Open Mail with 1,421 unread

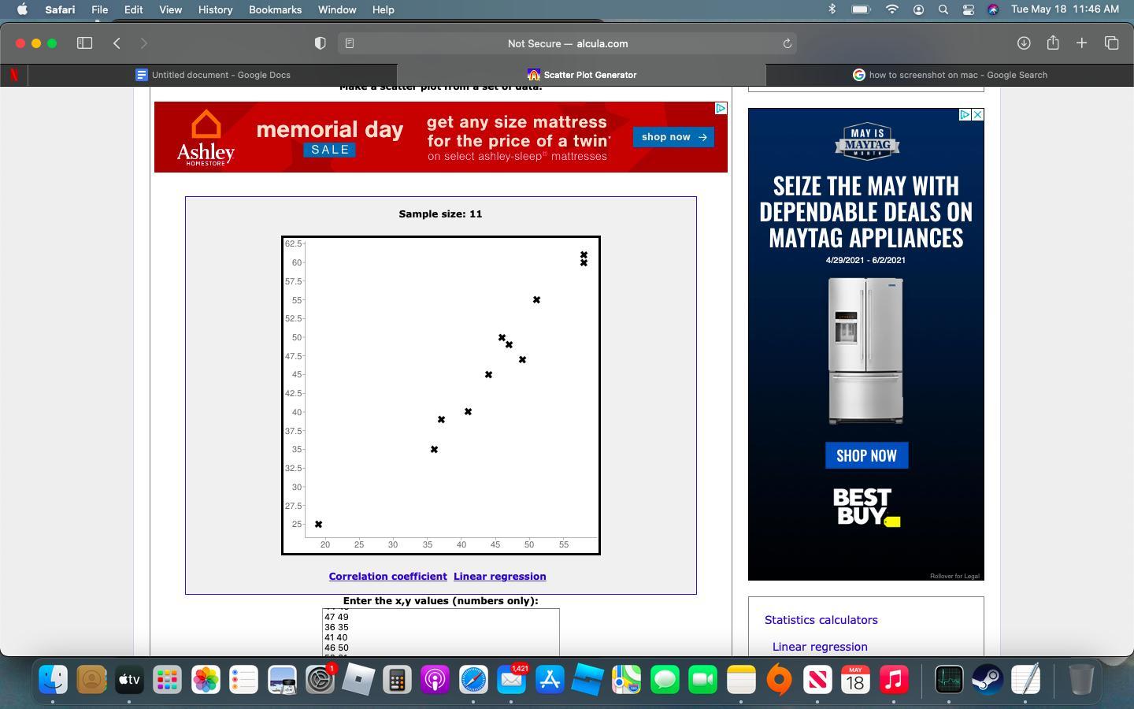point(511,679)
